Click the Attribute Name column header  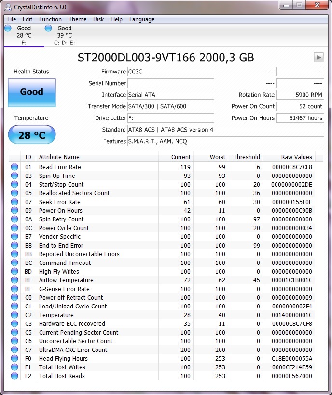tap(97, 157)
